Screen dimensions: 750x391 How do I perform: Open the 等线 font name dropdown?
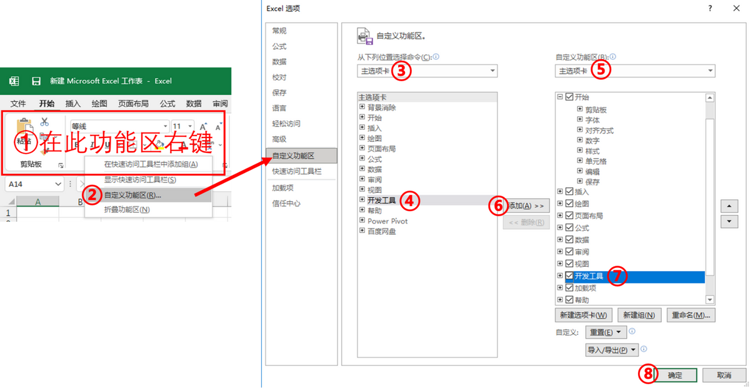(165, 126)
